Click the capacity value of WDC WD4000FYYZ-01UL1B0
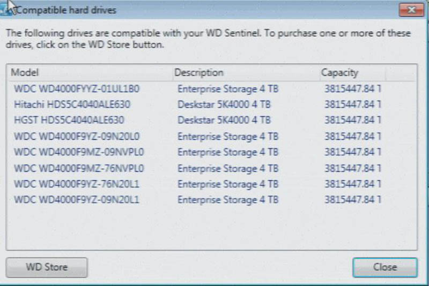Viewport: 429px width, 286px height. click(352, 88)
